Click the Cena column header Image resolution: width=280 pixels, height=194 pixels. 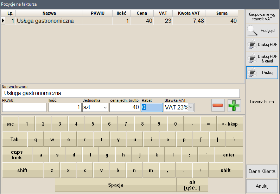142,13
